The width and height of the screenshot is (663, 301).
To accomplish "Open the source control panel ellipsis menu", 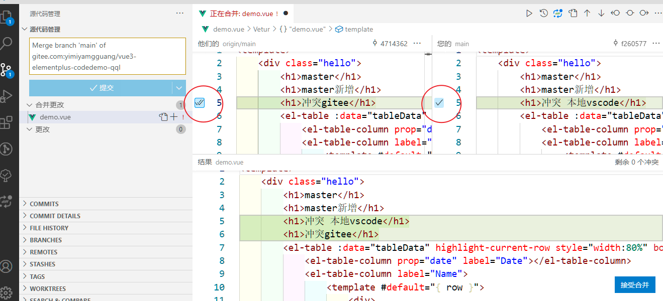I will coord(180,14).
